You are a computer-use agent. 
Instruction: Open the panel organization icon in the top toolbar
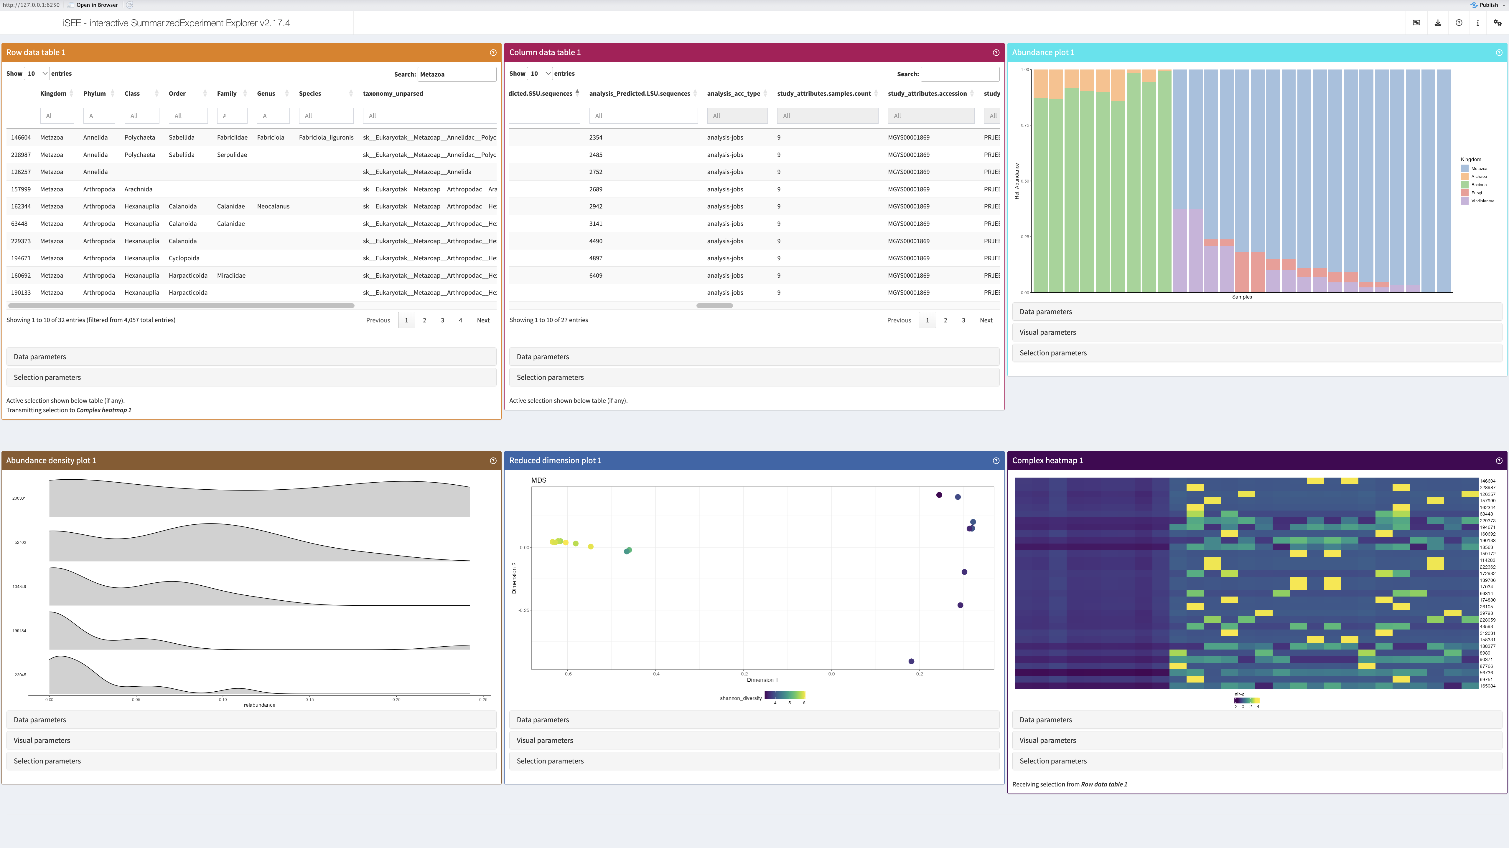1416,23
